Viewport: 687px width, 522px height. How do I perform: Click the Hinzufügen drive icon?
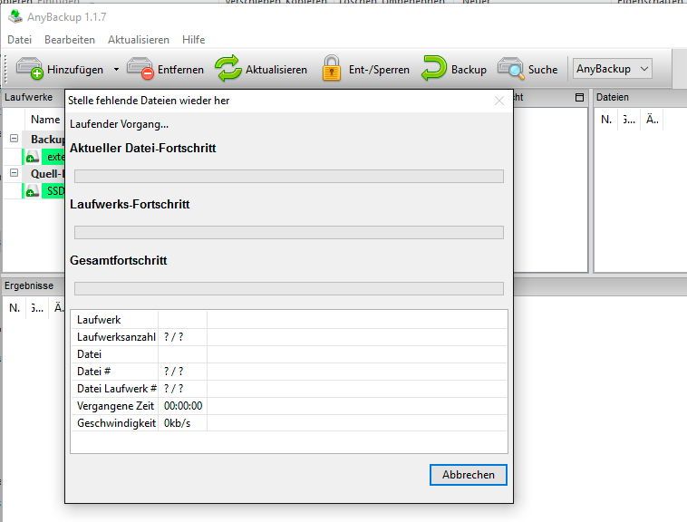(x=29, y=68)
